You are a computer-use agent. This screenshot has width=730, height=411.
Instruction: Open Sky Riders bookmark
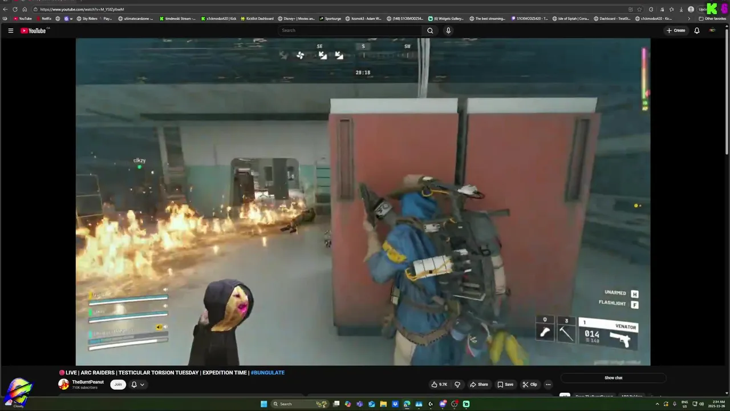[86, 18]
